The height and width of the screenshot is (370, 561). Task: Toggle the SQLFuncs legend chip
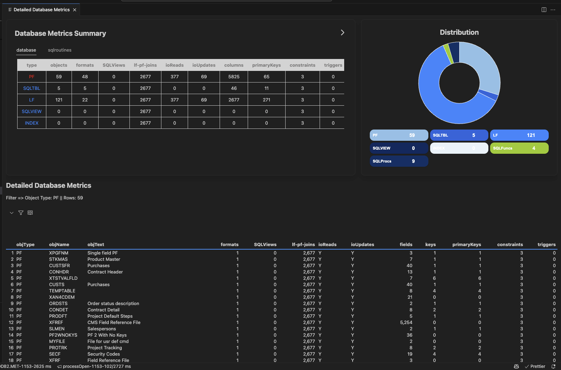click(519, 148)
